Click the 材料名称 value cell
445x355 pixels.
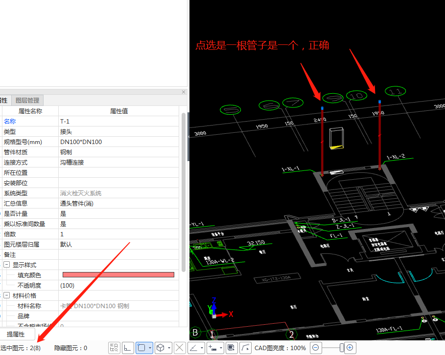point(118,306)
